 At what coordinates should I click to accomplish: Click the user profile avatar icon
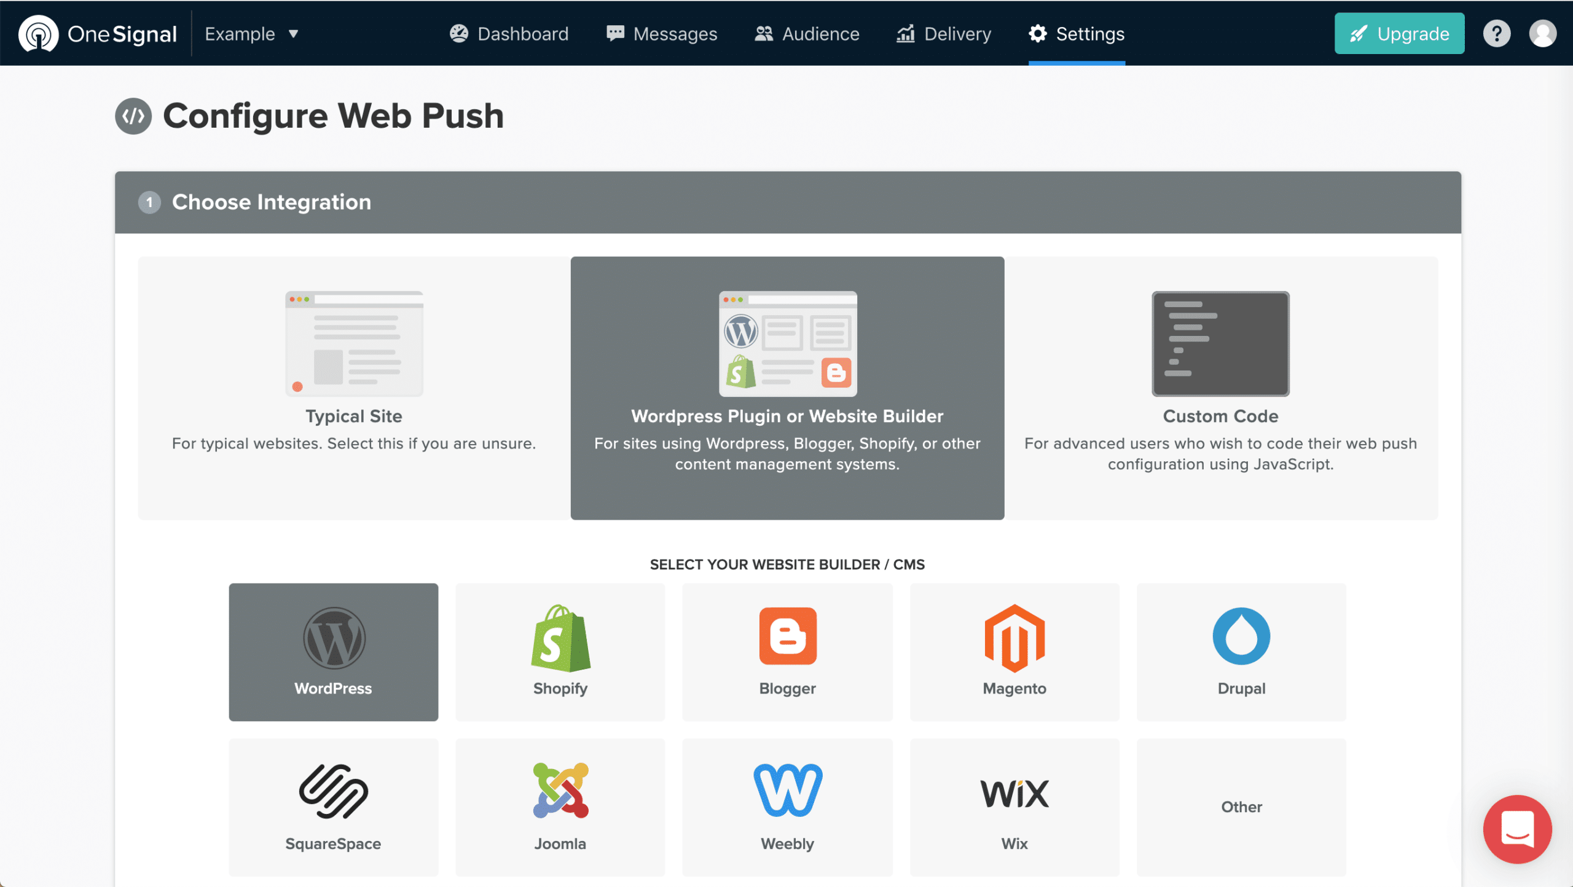click(1539, 33)
